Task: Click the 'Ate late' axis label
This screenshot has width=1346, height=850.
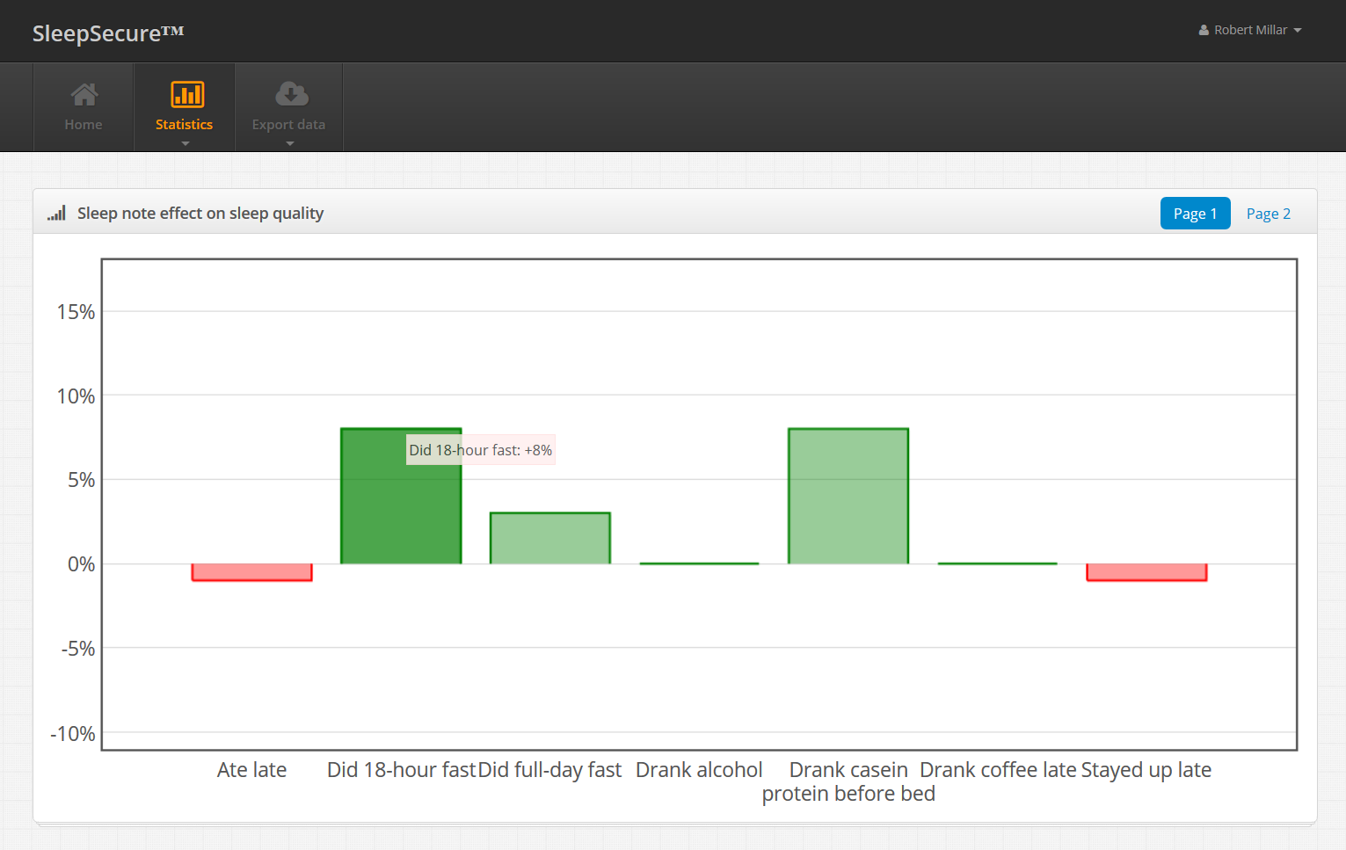Action: tap(252, 770)
